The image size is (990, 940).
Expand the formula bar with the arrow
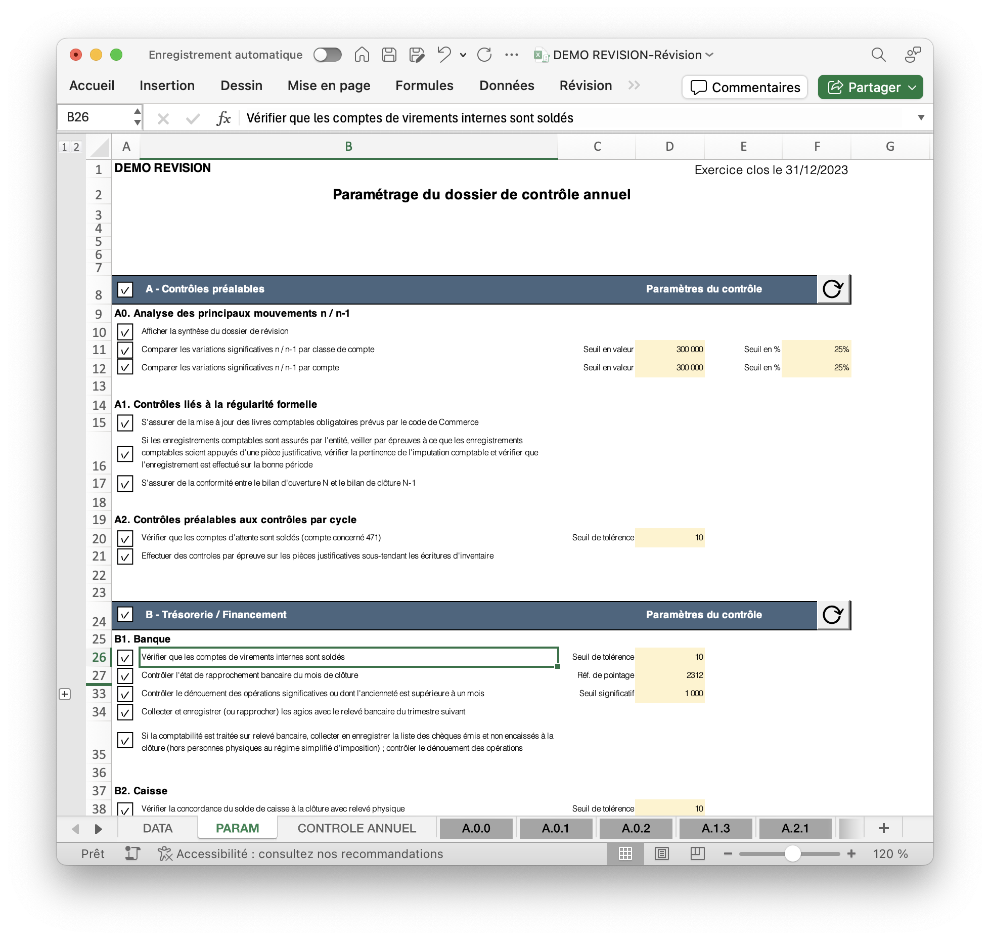[921, 118]
